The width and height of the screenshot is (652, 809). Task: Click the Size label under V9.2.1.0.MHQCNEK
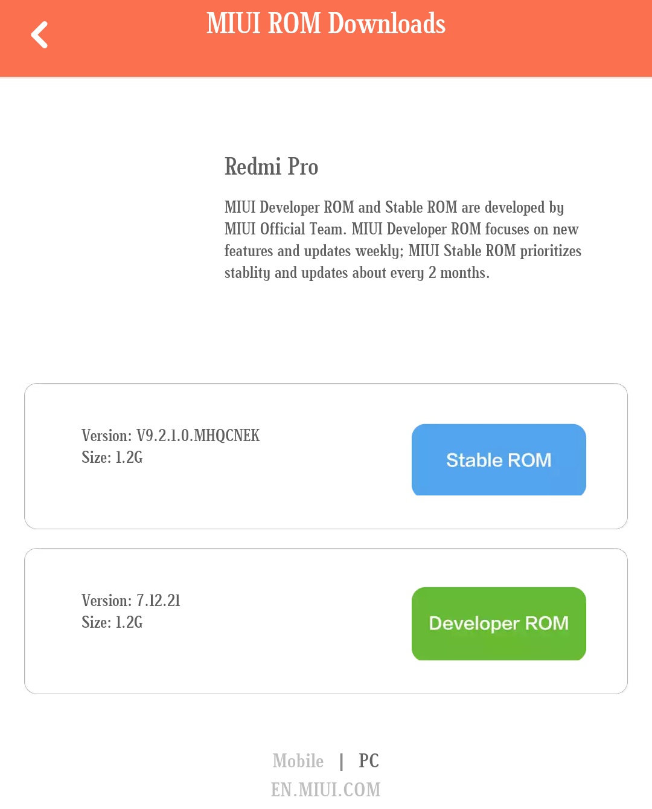click(112, 457)
